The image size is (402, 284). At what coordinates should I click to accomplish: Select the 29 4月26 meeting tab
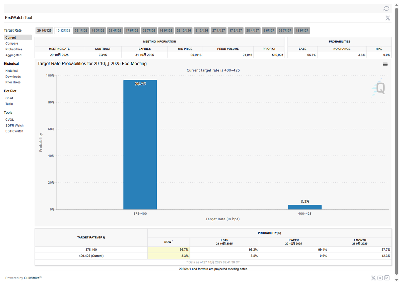pos(115,31)
